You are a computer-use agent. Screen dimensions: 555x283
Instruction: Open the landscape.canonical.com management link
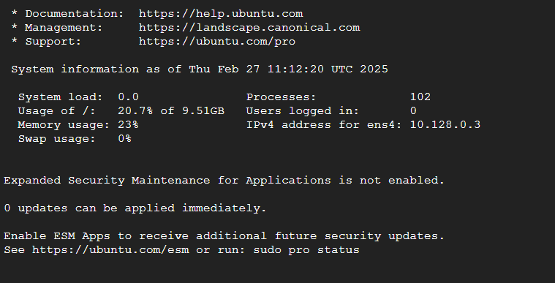[249, 28]
